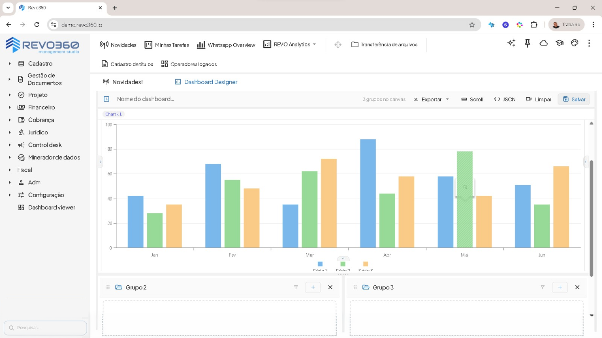Image resolution: width=602 pixels, height=338 pixels.
Task: Open Whatsapp Overview
Action: click(226, 45)
